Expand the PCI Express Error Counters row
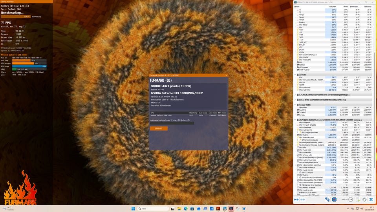The image size is (377, 212). (x=298, y=185)
